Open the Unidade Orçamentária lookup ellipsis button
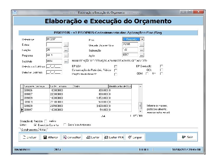The image size is (213, 159). pos(142,44)
